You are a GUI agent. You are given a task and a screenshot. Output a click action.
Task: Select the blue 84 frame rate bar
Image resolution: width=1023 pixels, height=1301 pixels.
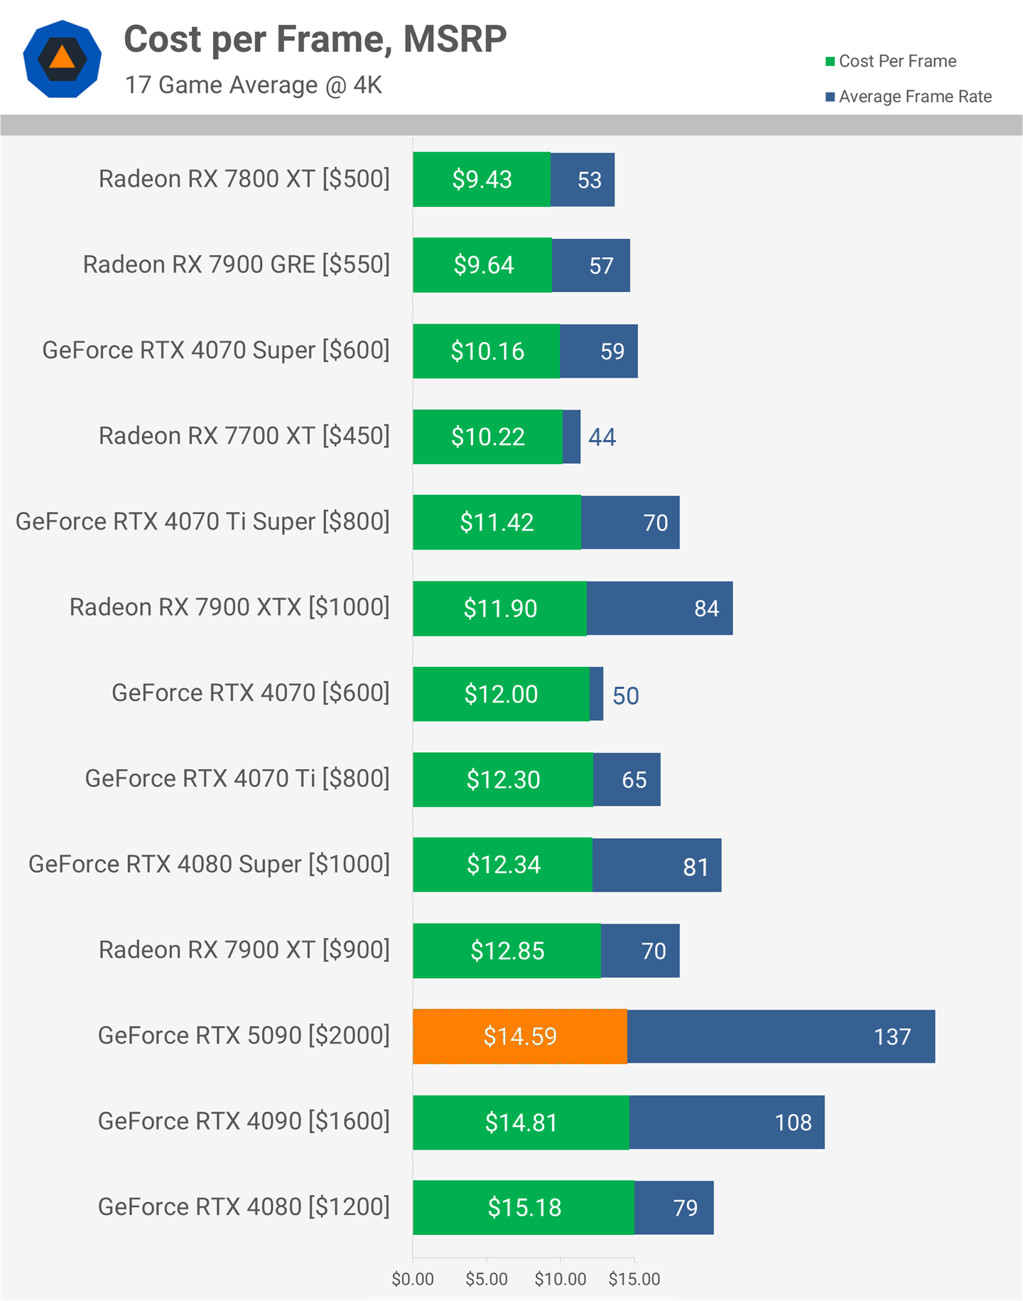659,608
